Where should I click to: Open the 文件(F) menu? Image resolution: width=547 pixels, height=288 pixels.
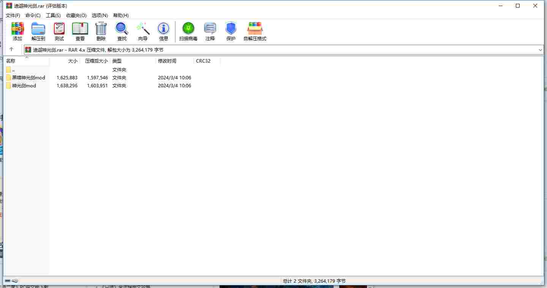tap(13, 15)
